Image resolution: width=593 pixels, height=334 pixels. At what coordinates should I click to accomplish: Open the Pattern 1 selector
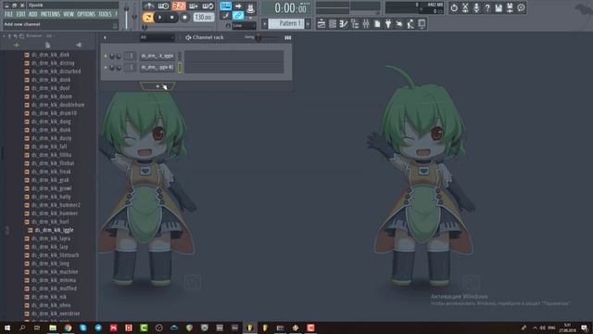[286, 23]
